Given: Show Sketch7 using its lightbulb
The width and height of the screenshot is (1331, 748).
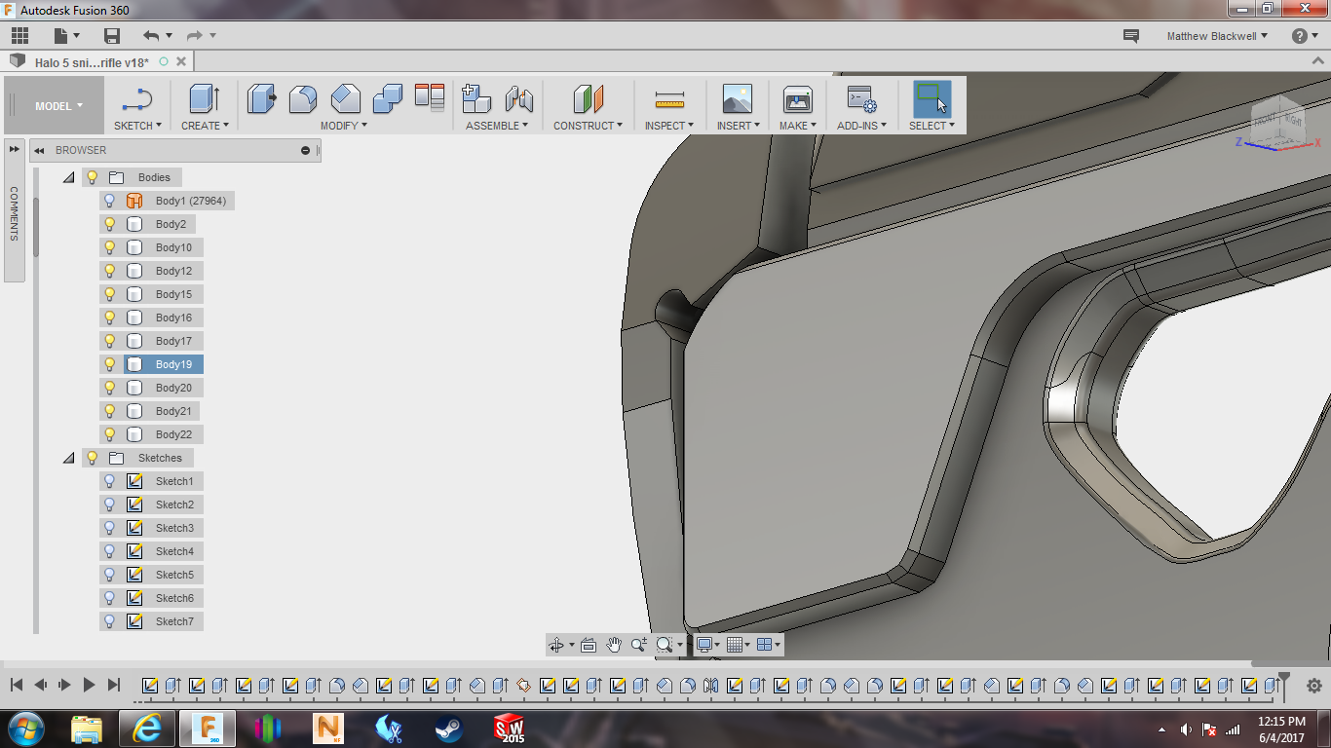Looking at the screenshot, I should click(x=110, y=621).
